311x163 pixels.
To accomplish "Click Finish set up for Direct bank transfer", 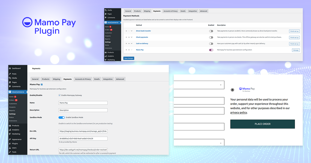I will tap(294, 31).
